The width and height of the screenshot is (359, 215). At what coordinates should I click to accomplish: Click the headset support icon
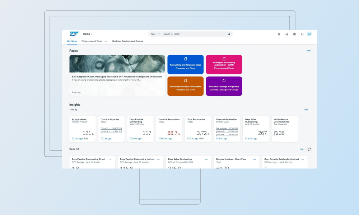[x=286, y=34]
